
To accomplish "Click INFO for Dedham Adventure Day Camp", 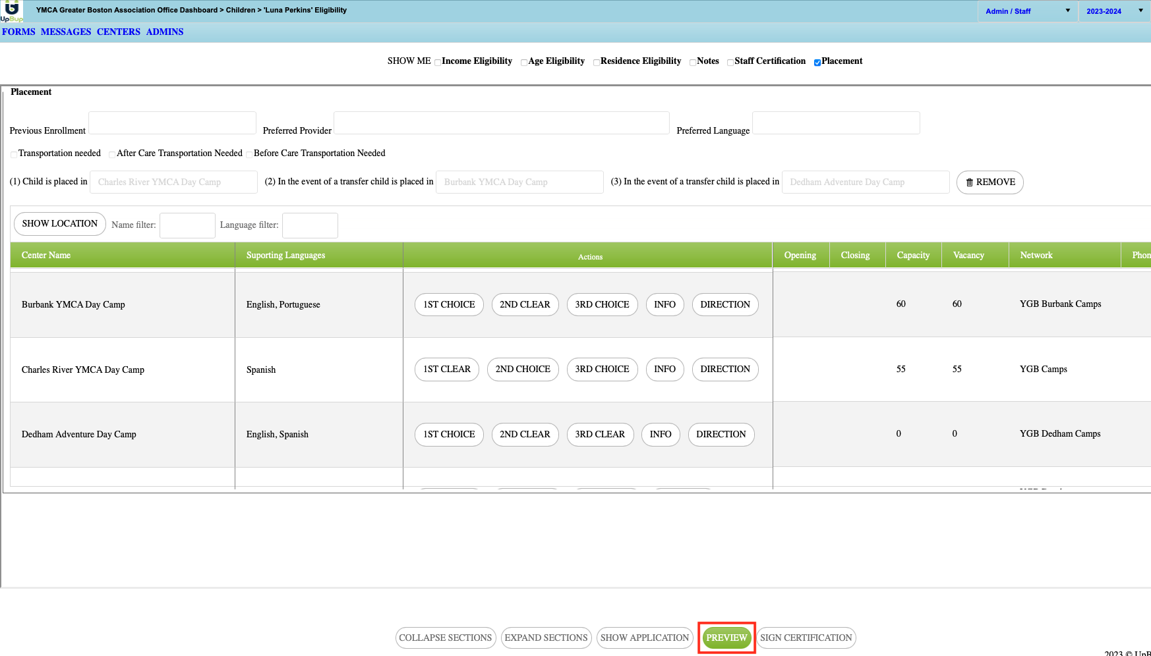I will pyautogui.click(x=661, y=435).
